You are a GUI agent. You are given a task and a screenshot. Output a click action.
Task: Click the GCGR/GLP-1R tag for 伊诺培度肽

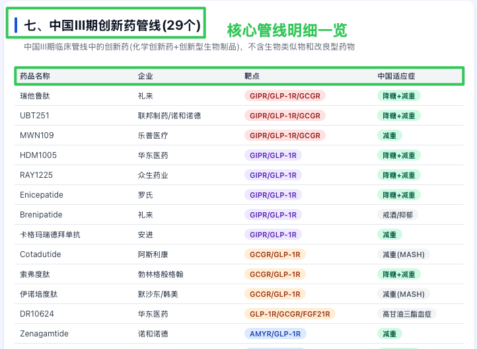[275, 294]
